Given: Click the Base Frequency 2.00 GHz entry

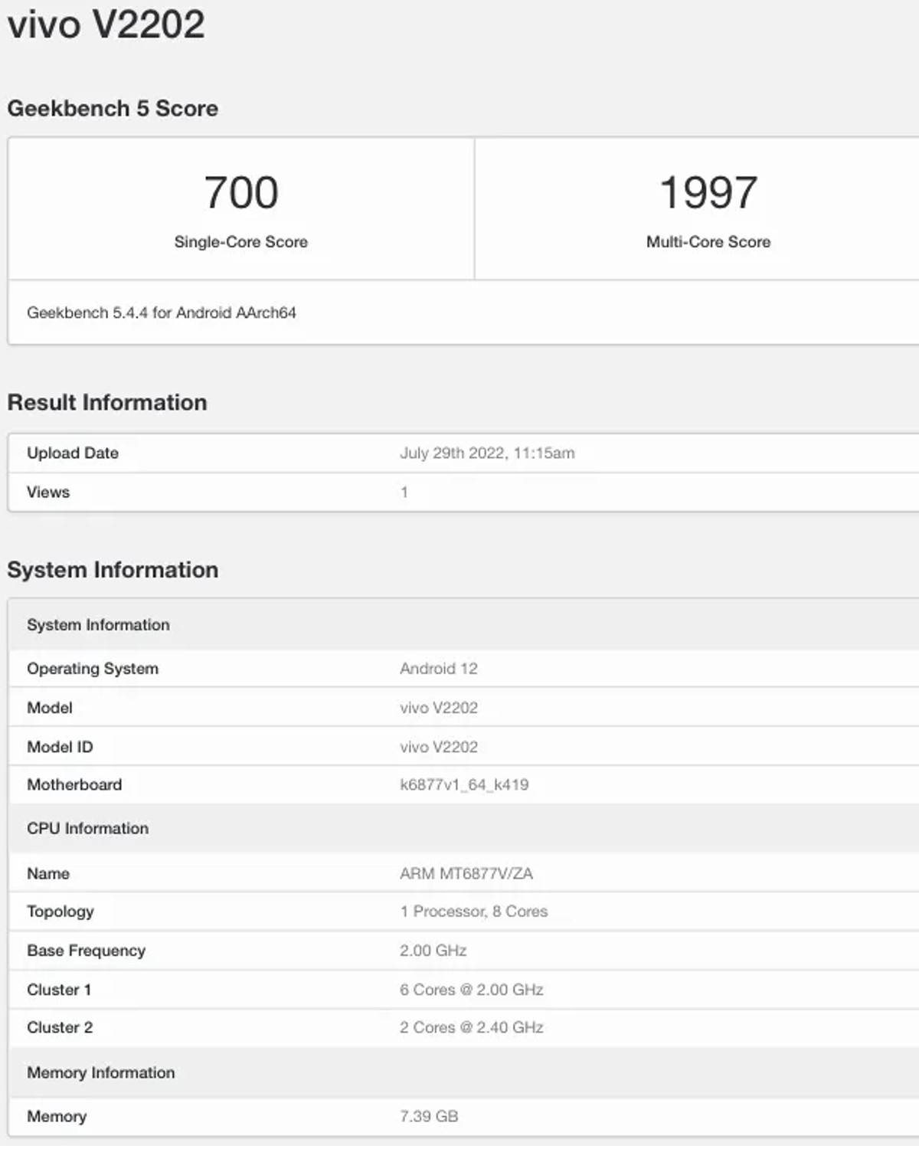Looking at the screenshot, I should tap(433, 951).
